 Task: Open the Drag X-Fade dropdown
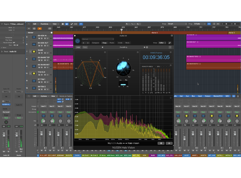200,24
